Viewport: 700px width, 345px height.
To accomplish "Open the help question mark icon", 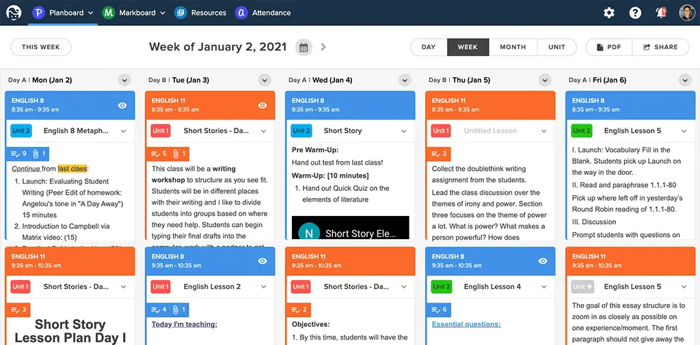I will click(x=635, y=13).
